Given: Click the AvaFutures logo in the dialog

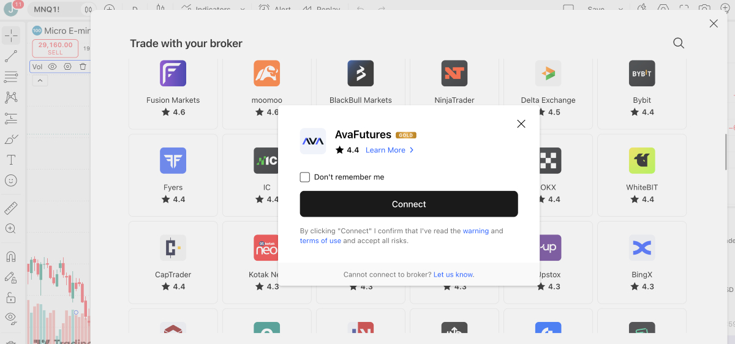Looking at the screenshot, I should click(x=313, y=141).
